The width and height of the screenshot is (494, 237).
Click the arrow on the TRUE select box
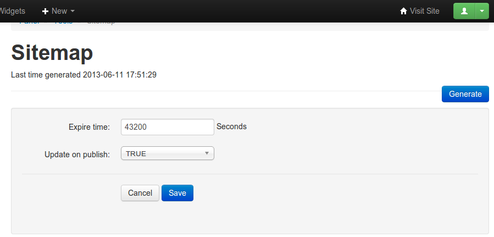coord(207,153)
